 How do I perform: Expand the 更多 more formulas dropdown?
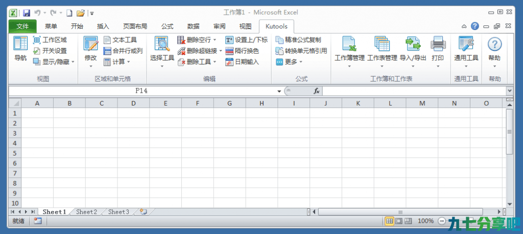pyautogui.click(x=300, y=62)
